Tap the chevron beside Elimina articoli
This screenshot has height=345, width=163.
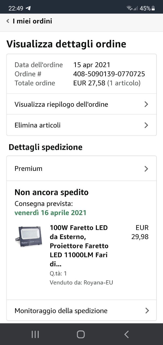146,125
